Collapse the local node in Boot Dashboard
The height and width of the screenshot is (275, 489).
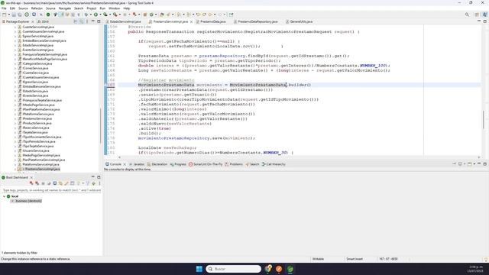click(4, 196)
